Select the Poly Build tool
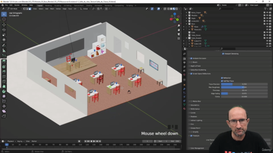The height and width of the screenshot is (153, 273). click(4, 86)
